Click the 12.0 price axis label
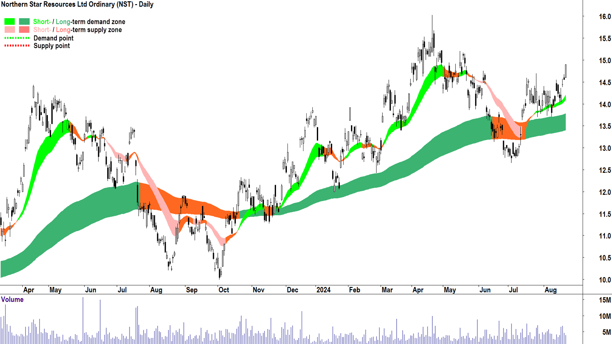 tap(605, 192)
